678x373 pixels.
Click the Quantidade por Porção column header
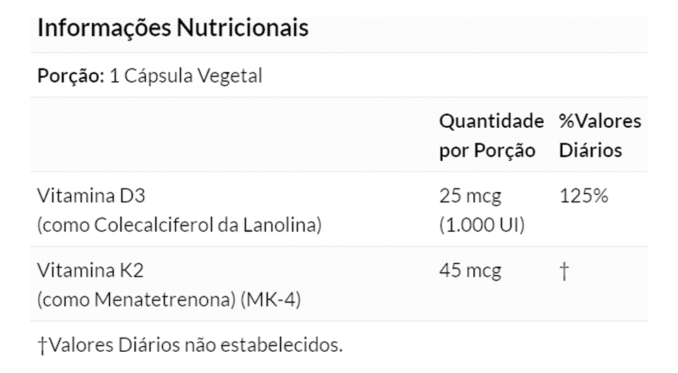491,136
